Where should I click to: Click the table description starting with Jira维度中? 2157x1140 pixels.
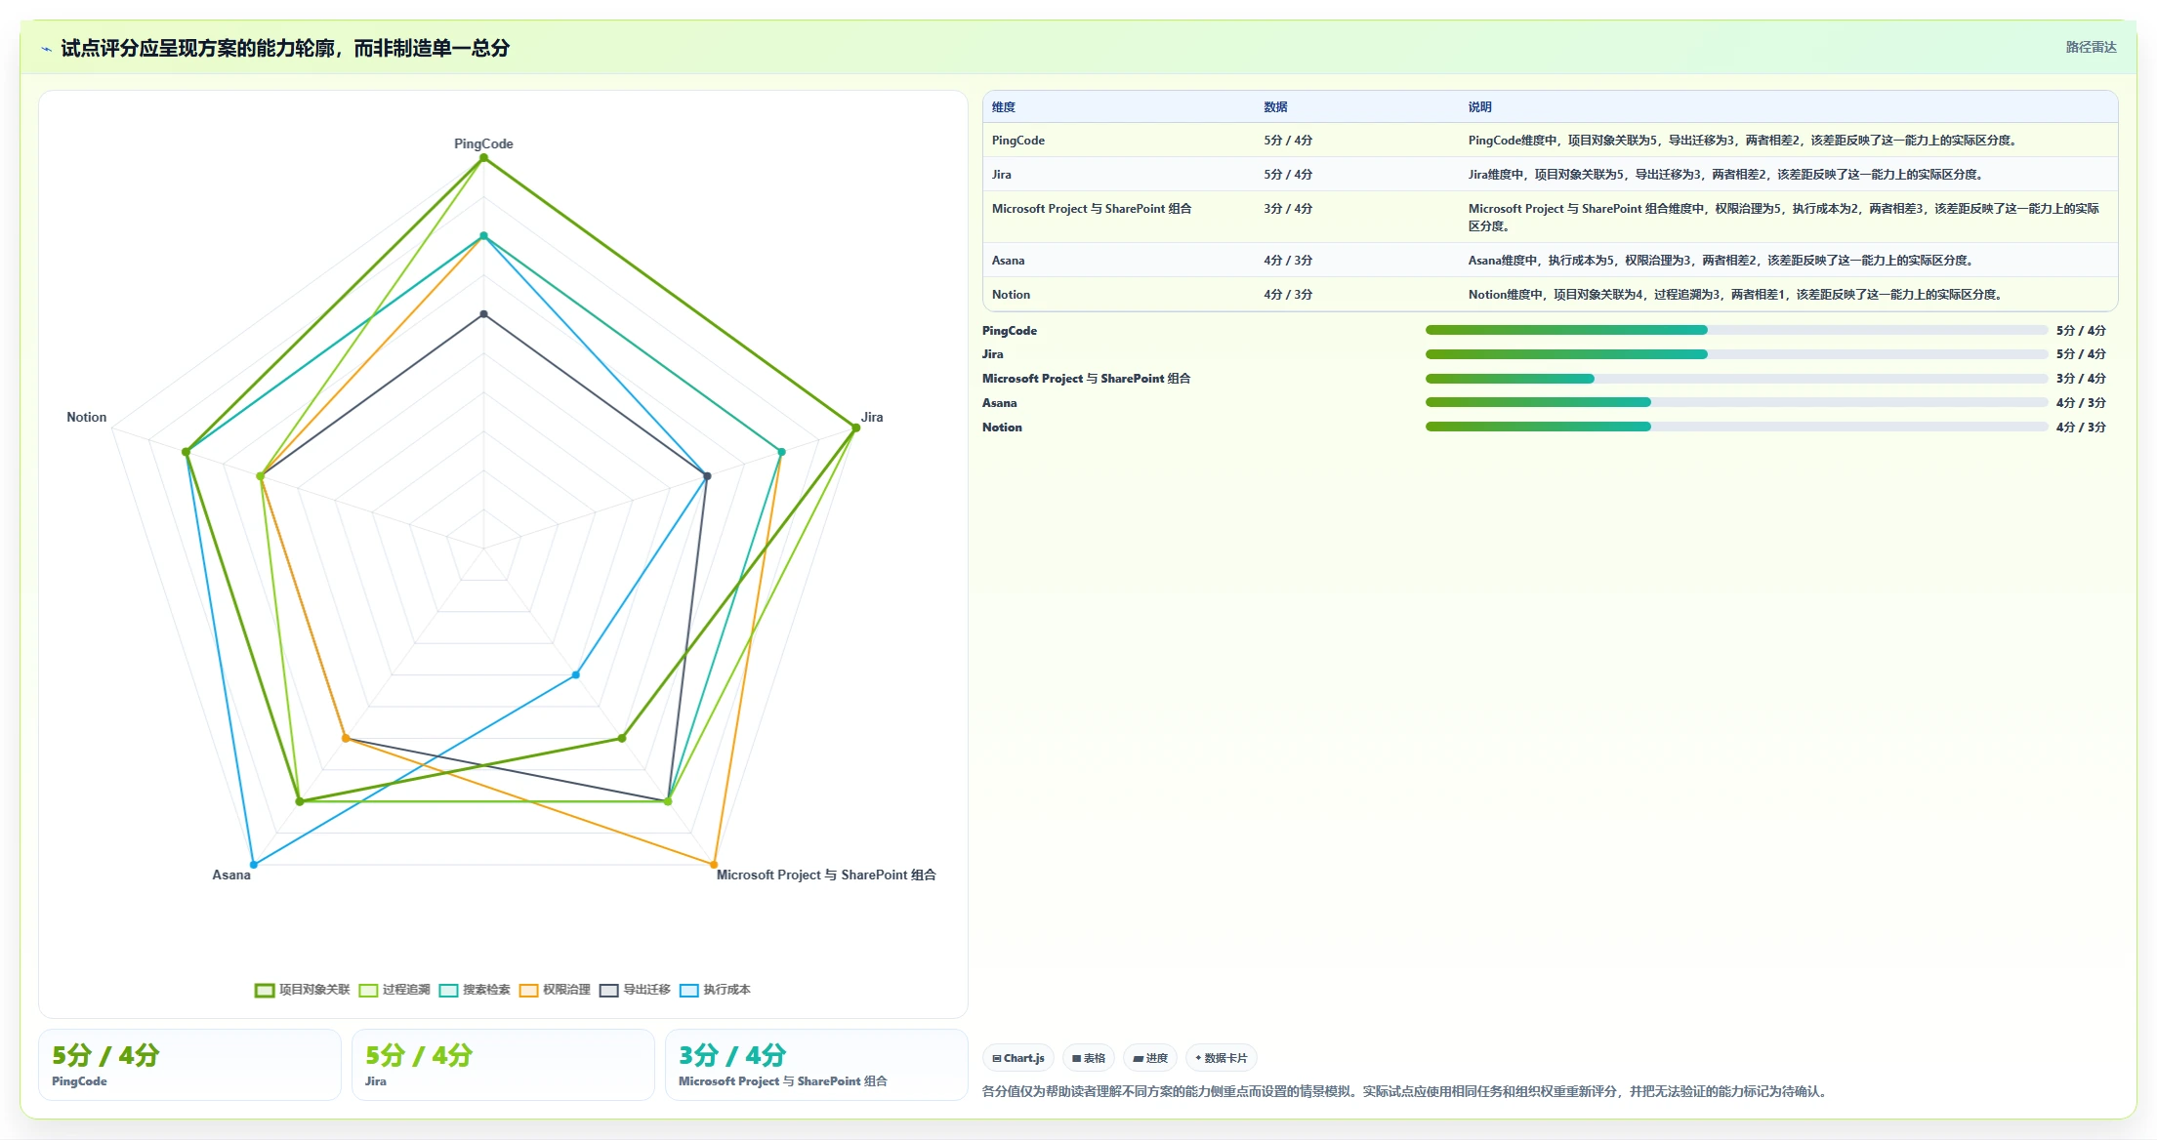pyautogui.click(x=1725, y=175)
